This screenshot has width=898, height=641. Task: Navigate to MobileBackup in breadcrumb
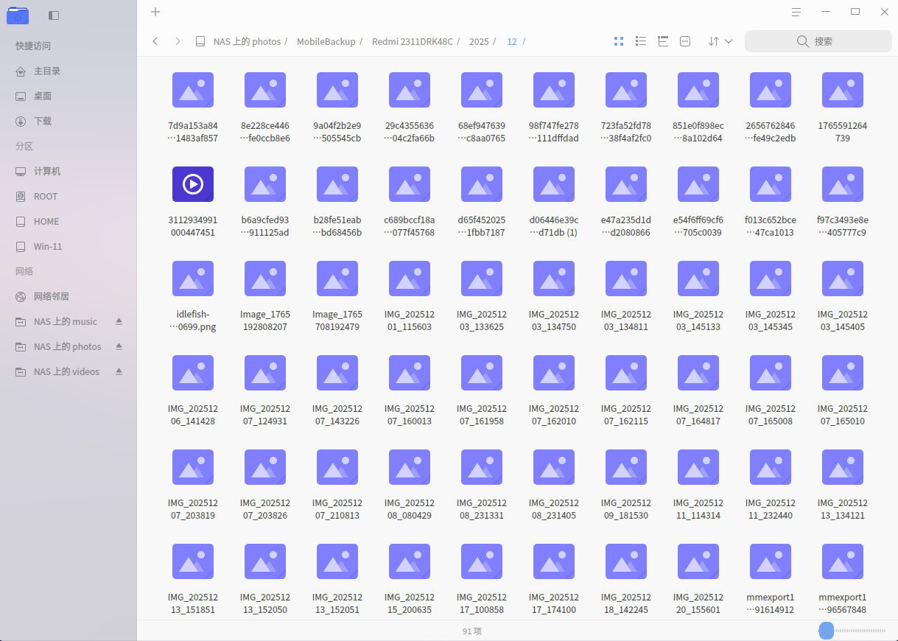coord(326,42)
